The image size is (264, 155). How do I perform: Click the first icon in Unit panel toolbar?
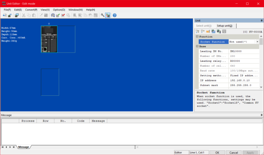pos(198,31)
